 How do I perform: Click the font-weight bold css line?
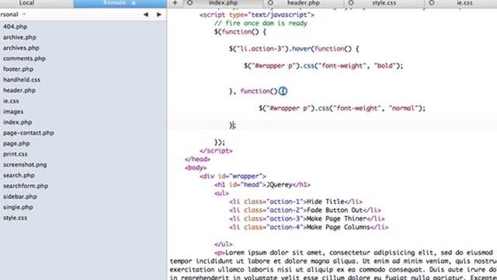(323, 65)
